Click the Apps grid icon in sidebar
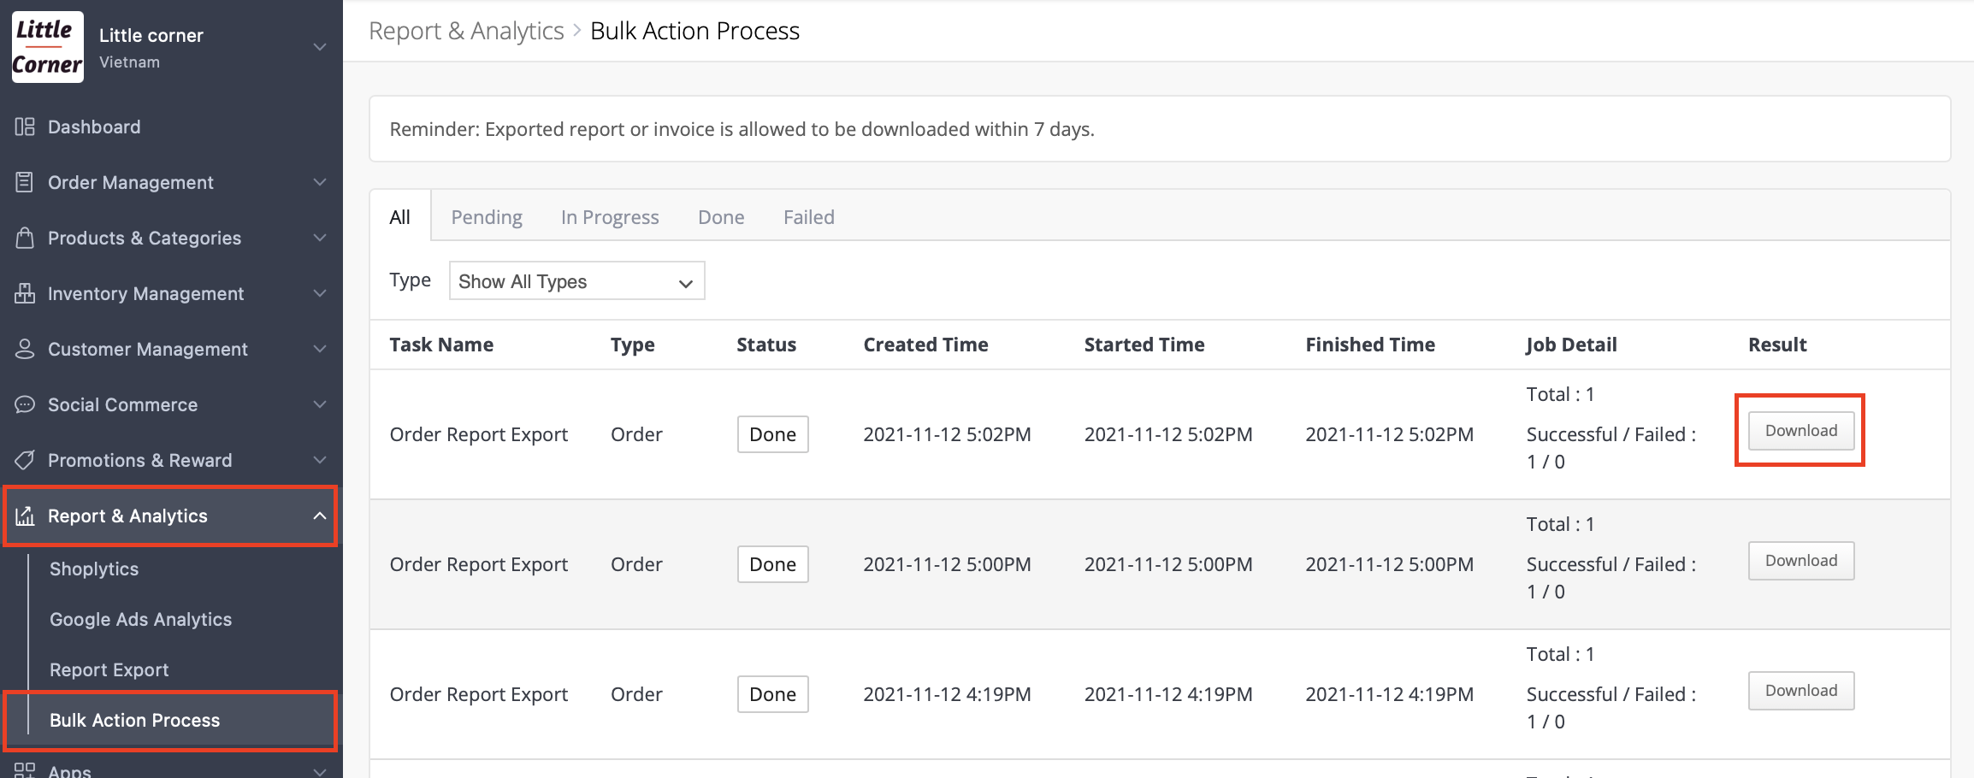Viewport: 1974px width, 778px height. pyautogui.click(x=25, y=769)
